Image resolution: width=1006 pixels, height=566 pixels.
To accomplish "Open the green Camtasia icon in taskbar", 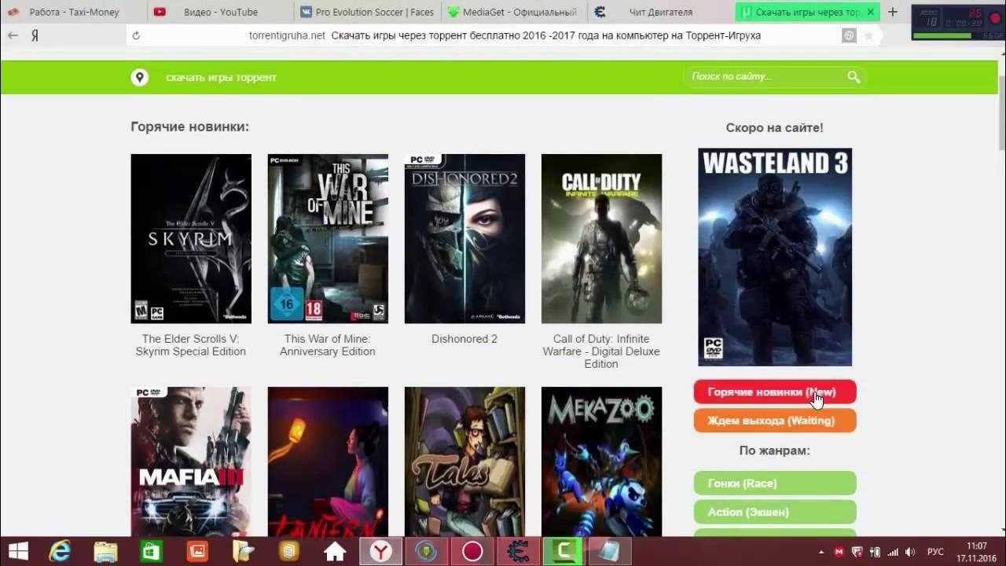I will click(564, 551).
